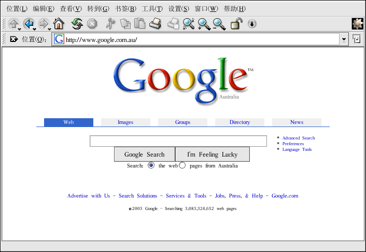Print the page with printer icon
Viewport: 366px width, 252px height.
tap(155, 23)
